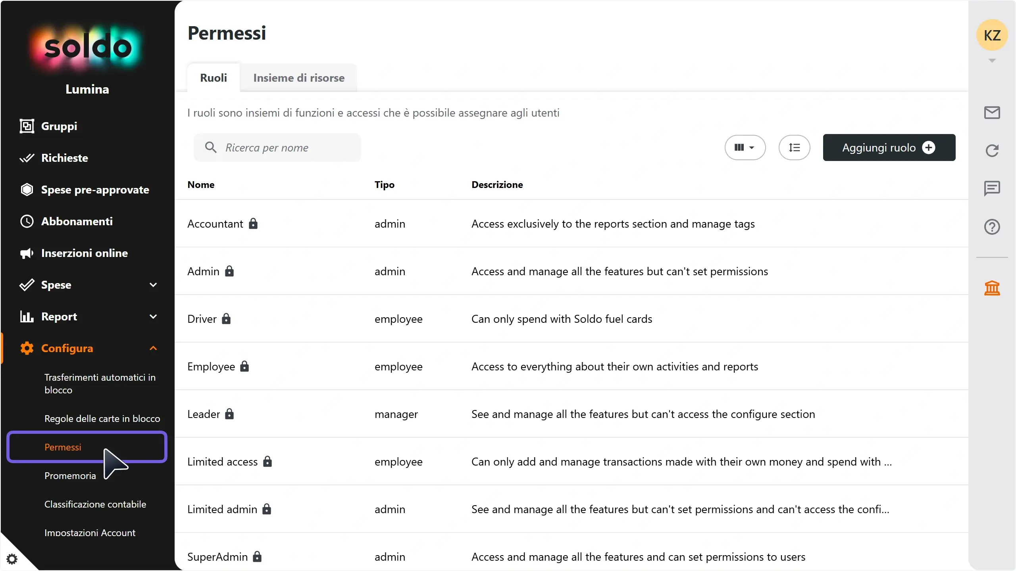Switch to Insieme di risorse tab
This screenshot has width=1016, height=571.
299,78
